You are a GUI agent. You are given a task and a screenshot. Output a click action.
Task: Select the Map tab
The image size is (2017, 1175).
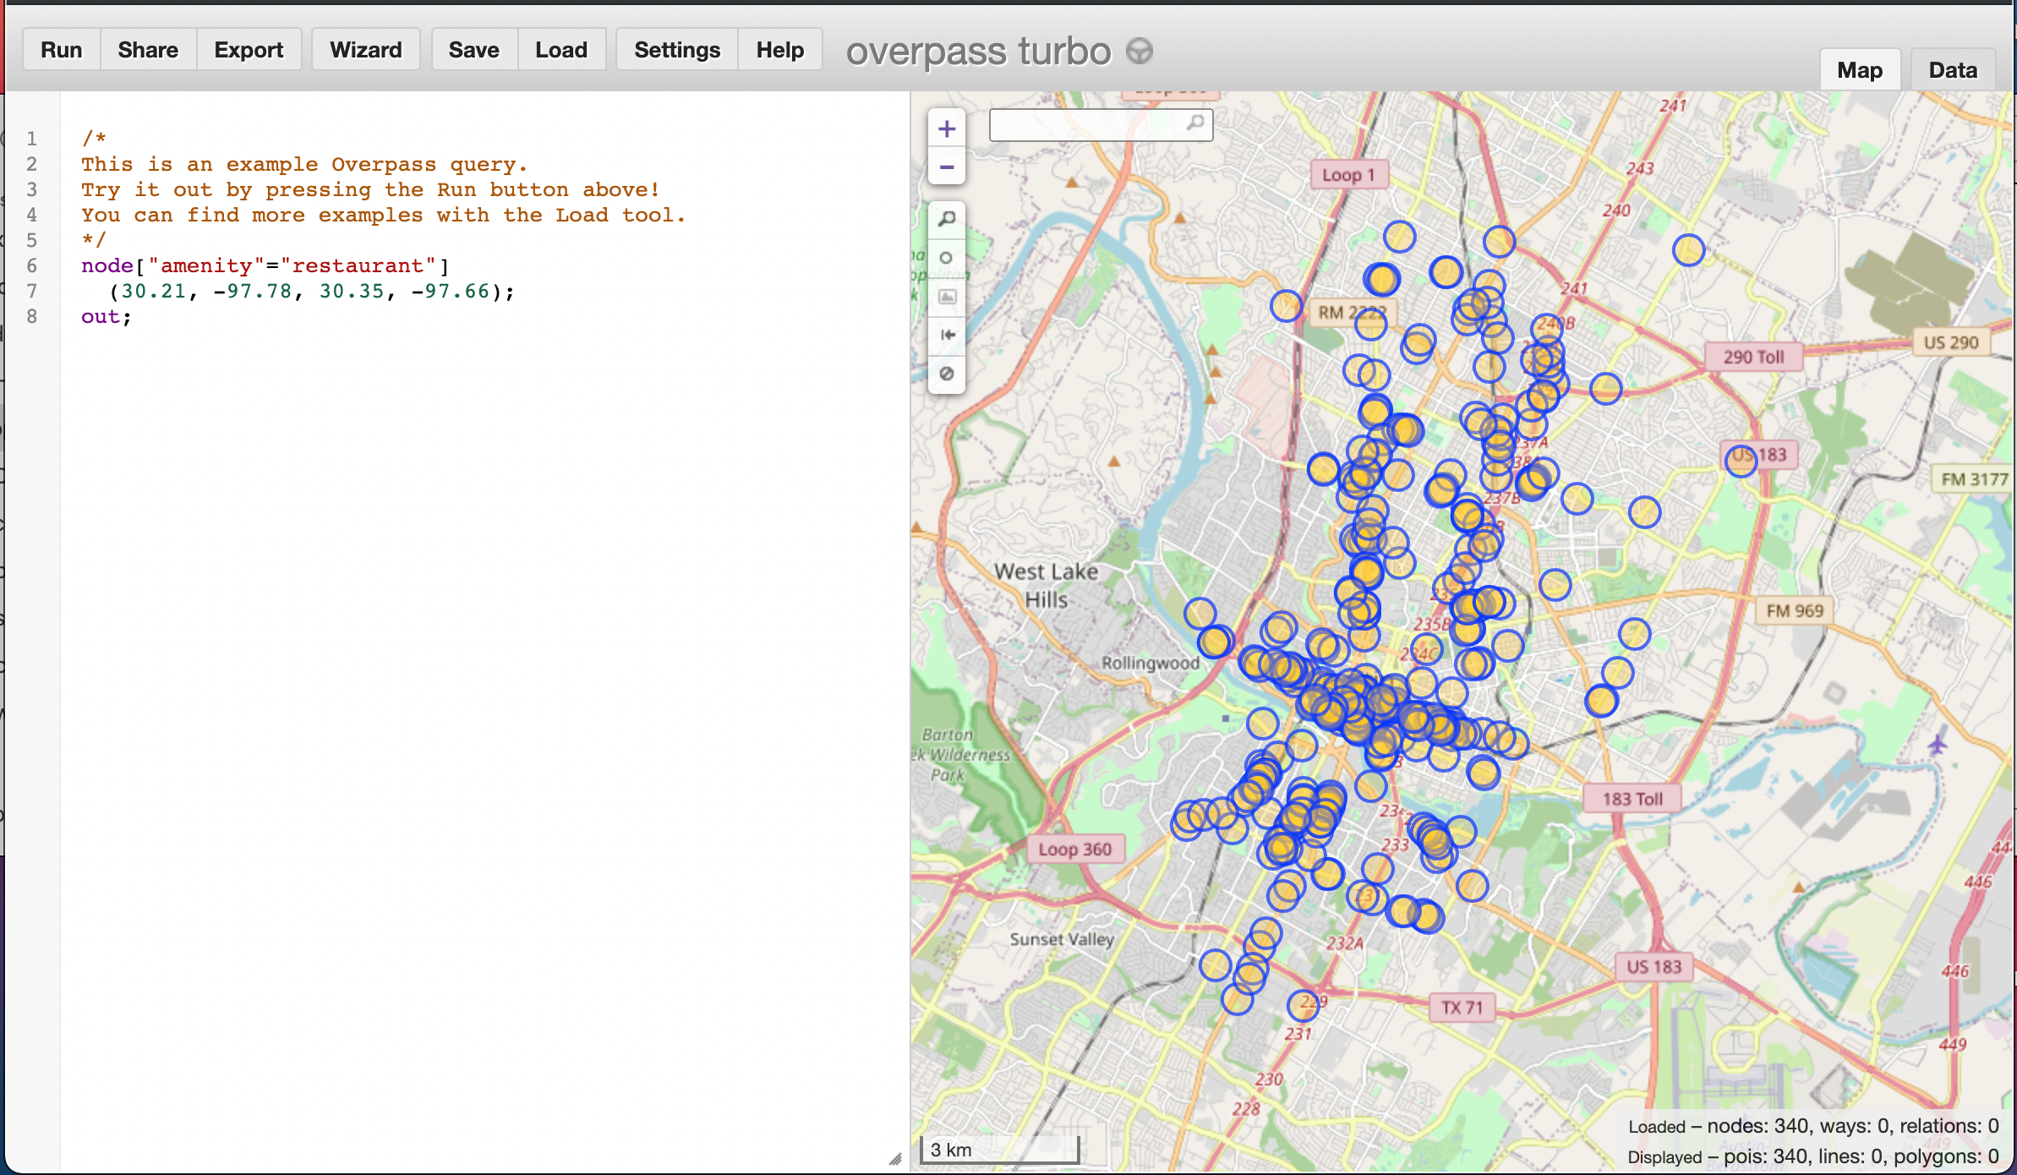point(1859,70)
